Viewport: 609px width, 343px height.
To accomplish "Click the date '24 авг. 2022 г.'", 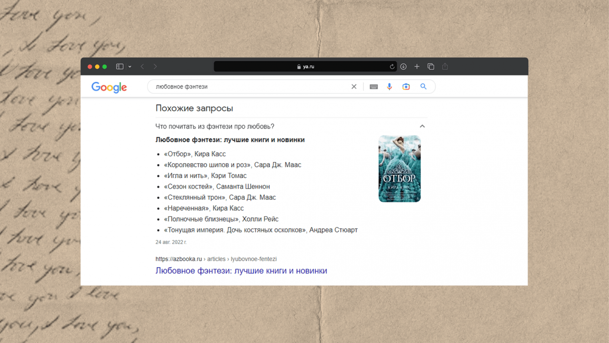I will click(171, 242).
